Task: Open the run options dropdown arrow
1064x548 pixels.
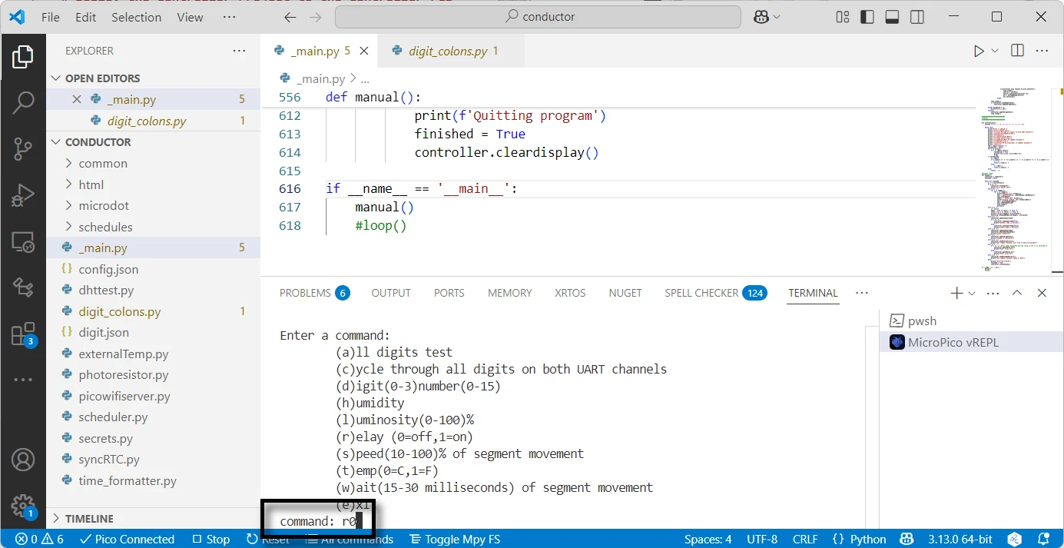Action: (x=995, y=51)
